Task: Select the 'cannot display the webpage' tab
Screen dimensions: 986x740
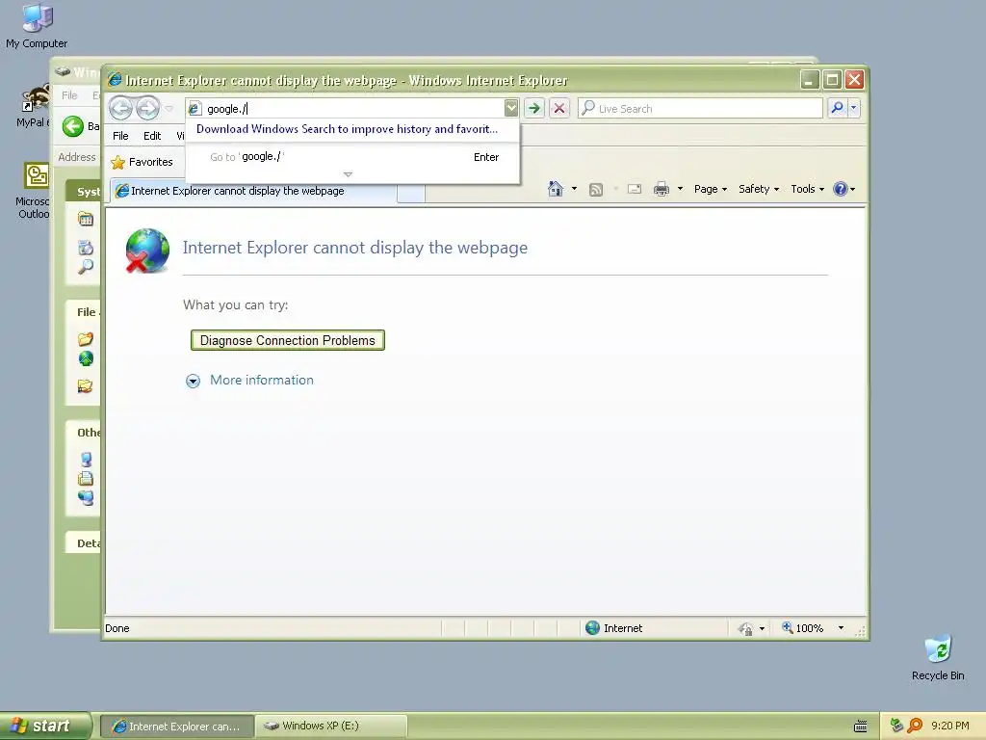Action: [x=253, y=191]
